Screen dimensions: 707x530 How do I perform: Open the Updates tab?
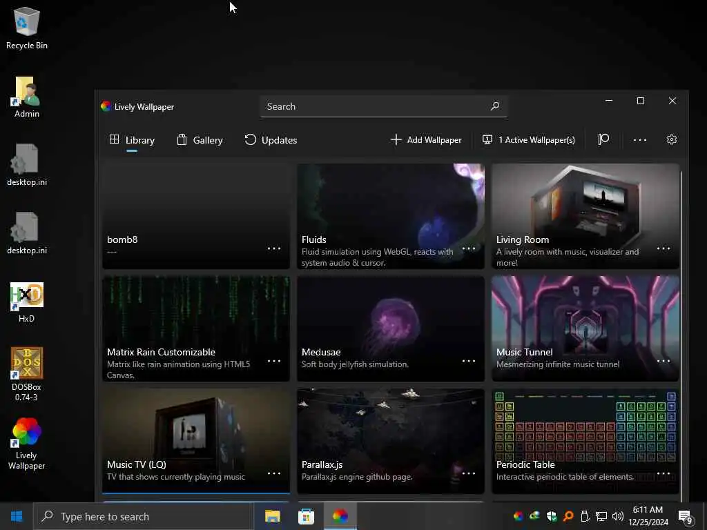tap(271, 140)
